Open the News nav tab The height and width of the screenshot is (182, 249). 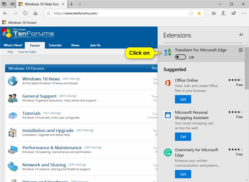point(75,45)
